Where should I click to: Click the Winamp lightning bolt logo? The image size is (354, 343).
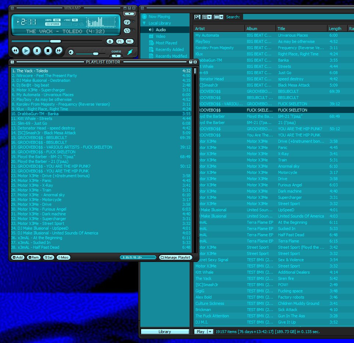[130, 52]
